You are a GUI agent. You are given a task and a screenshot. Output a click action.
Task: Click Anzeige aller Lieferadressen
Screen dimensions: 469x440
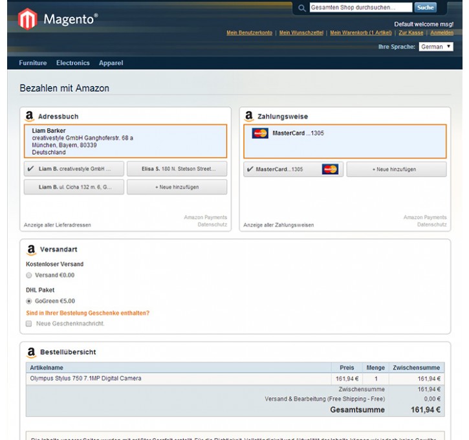pos(58,225)
